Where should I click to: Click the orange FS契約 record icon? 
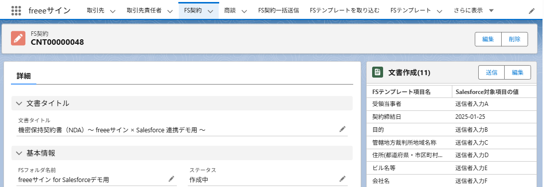(18, 38)
